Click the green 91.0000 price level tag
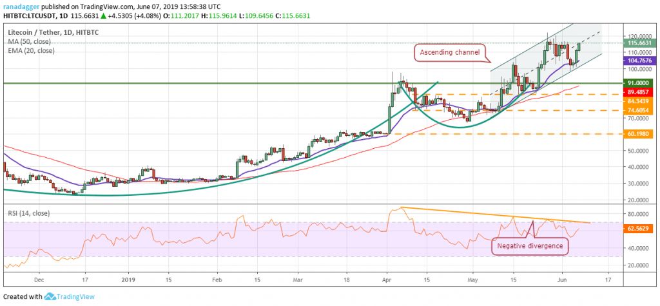This screenshot has width=660, height=306. (639, 83)
